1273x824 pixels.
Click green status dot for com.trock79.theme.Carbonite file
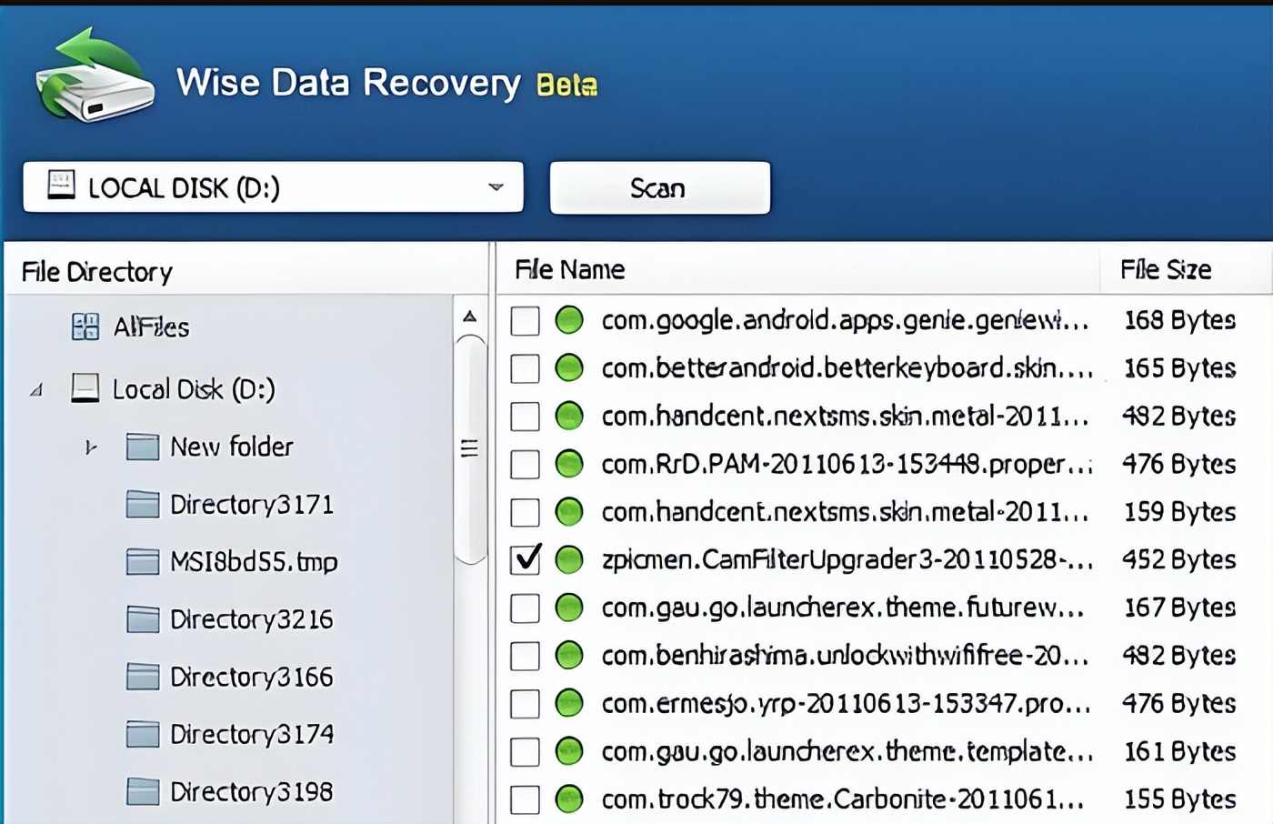pyautogui.click(x=569, y=799)
